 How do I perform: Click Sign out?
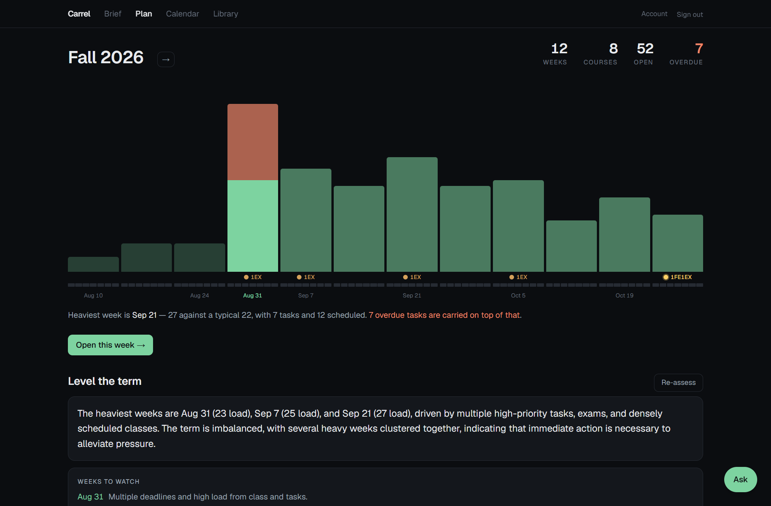[x=690, y=15]
